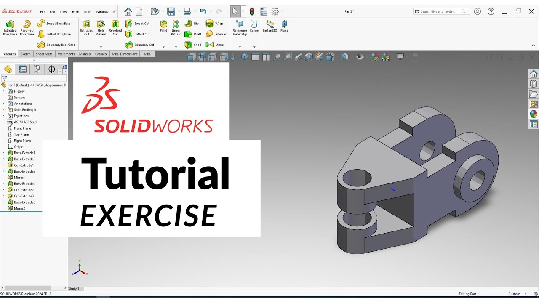539x303 pixels.
Task: Open the user login account icon
Action: pyautogui.click(x=478, y=11)
